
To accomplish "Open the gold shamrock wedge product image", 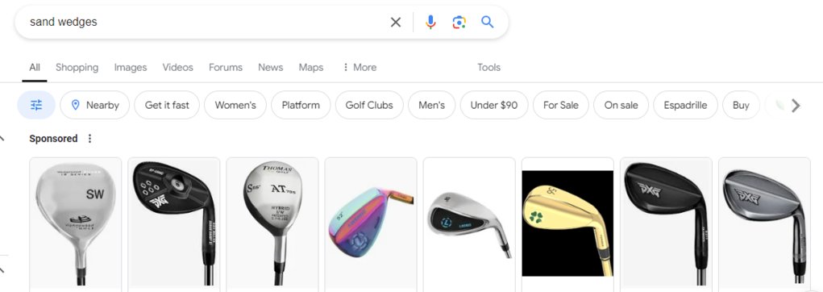I will click(x=567, y=223).
